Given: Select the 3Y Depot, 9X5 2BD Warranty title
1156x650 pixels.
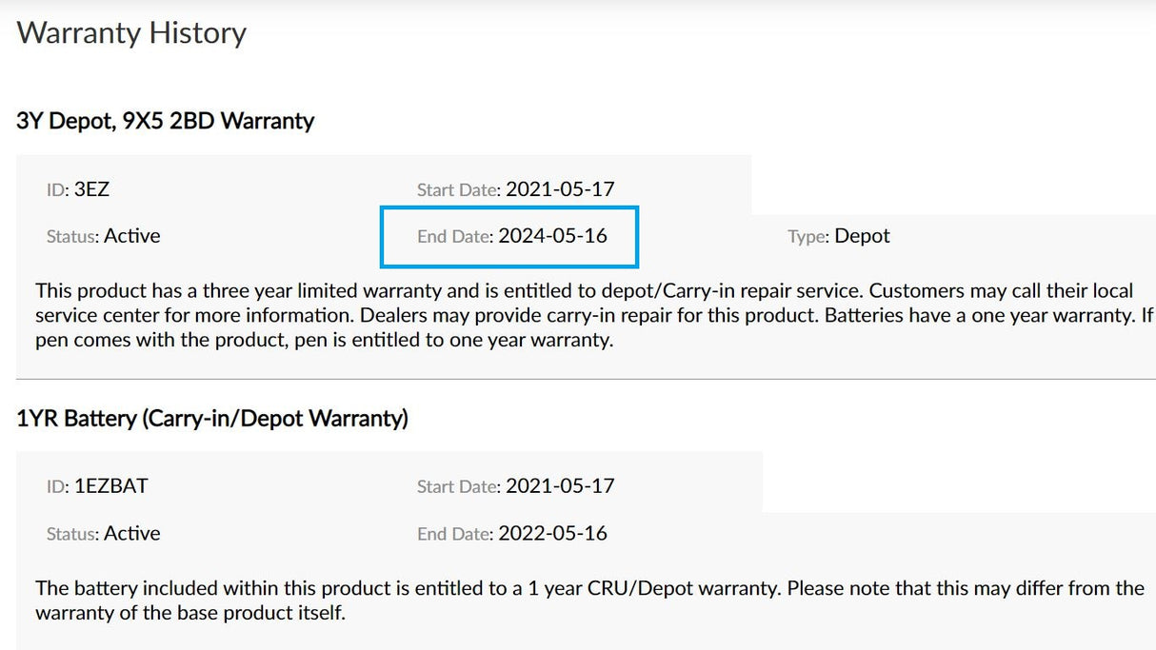Looking at the screenshot, I should tap(165, 121).
